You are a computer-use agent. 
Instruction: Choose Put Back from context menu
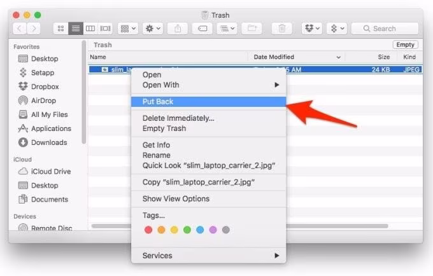pyautogui.click(x=208, y=102)
